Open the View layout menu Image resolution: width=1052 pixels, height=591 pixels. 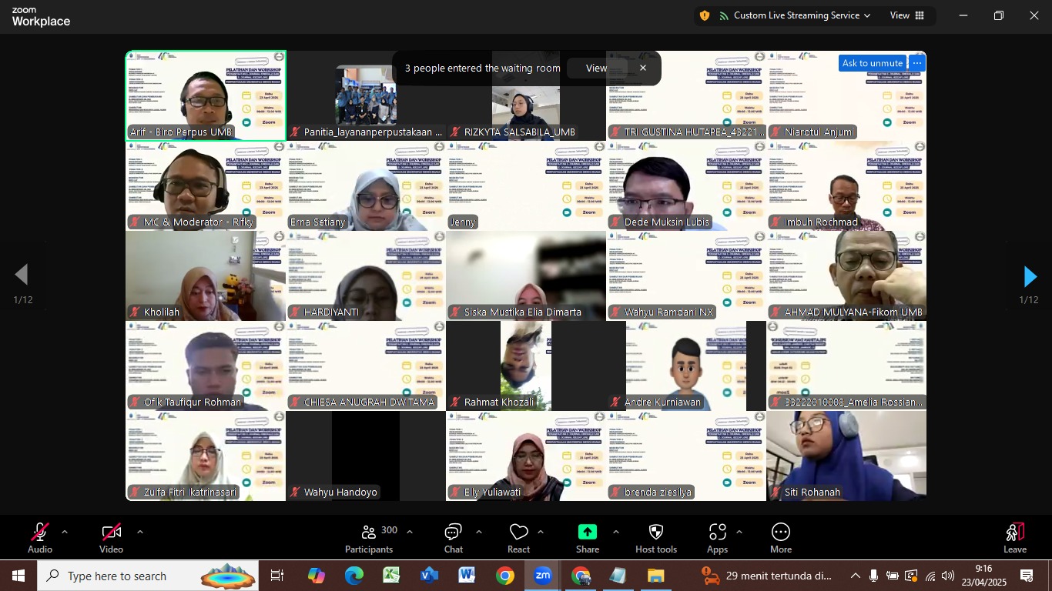(x=906, y=15)
